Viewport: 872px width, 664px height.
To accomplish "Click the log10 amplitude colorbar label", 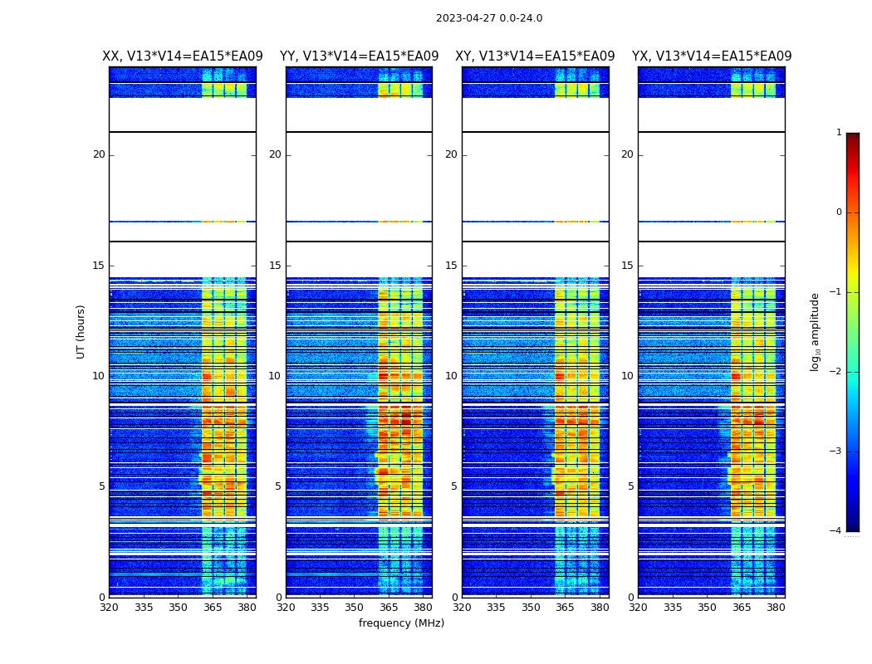I will point(816,331).
